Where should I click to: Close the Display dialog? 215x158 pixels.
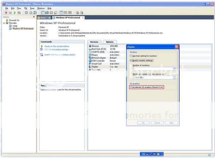[x=177, y=47]
